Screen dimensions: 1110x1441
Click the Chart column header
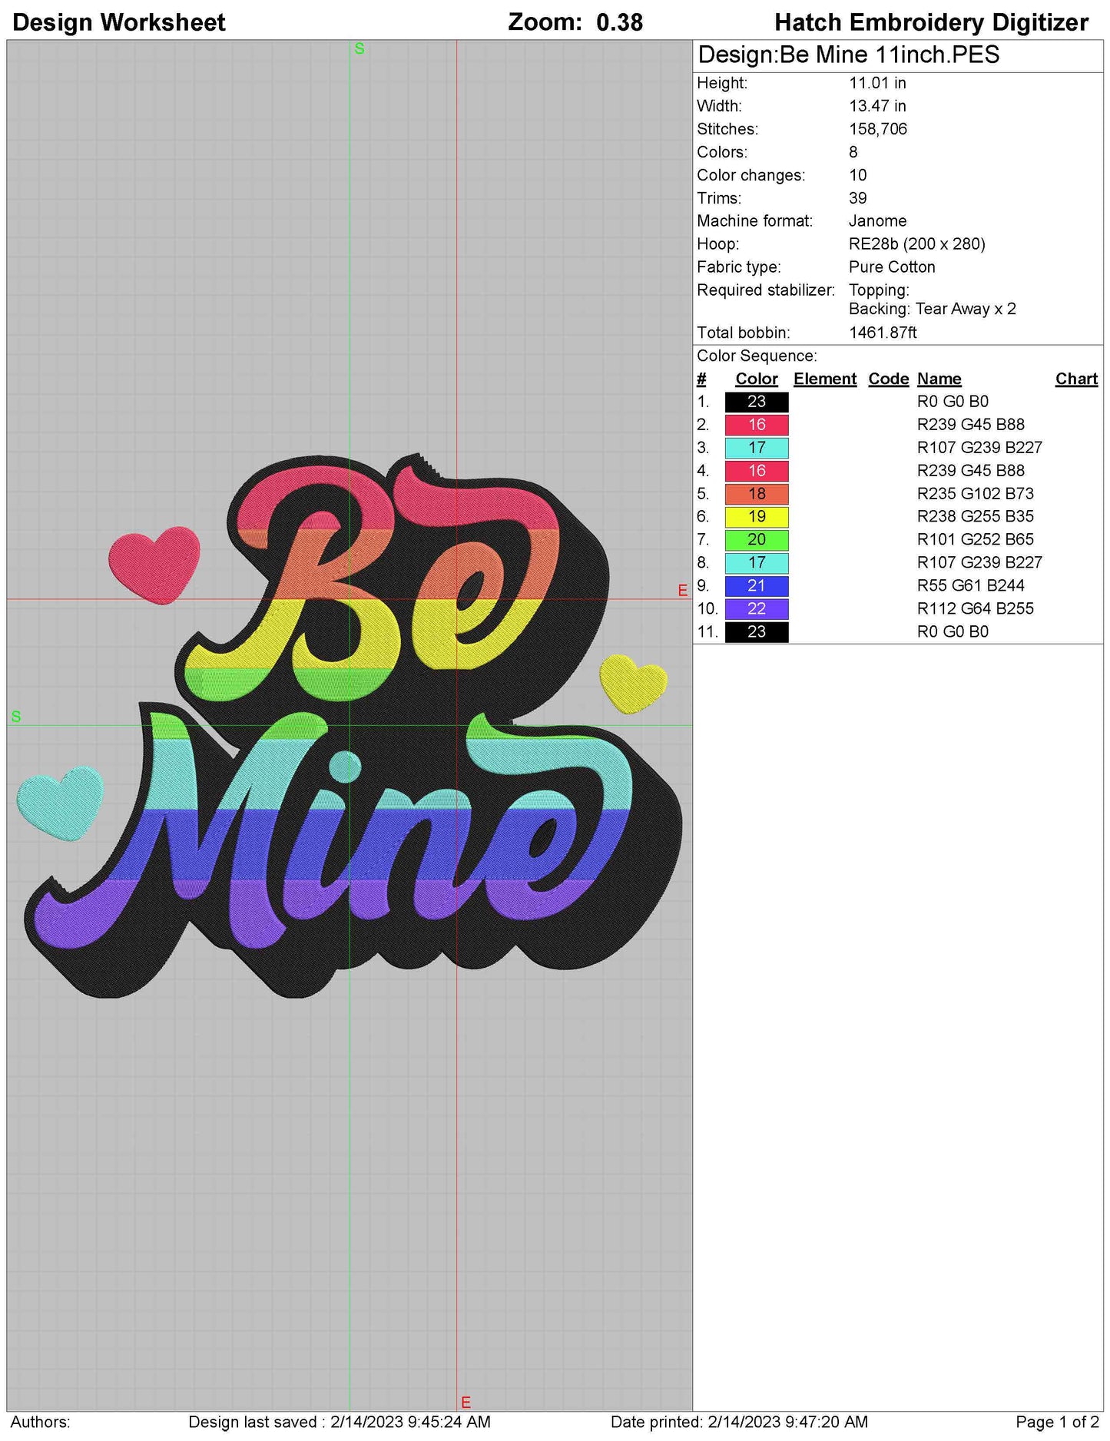(x=1075, y=379)
